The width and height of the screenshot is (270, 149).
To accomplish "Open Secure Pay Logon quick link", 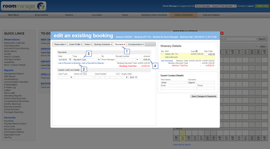I will point(13,129).
